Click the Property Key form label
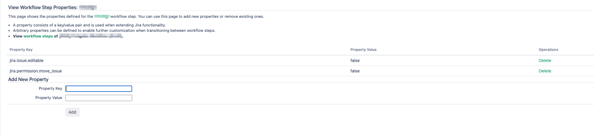 [x=50, y=89]
